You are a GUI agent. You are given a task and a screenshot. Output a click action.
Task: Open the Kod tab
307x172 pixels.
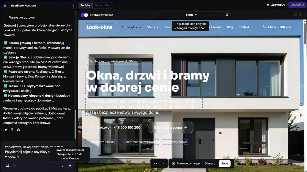108,5
